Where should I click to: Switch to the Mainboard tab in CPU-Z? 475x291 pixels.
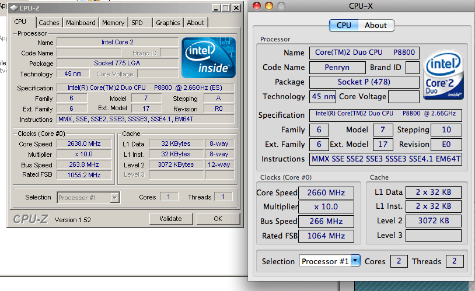pos(81,23)
